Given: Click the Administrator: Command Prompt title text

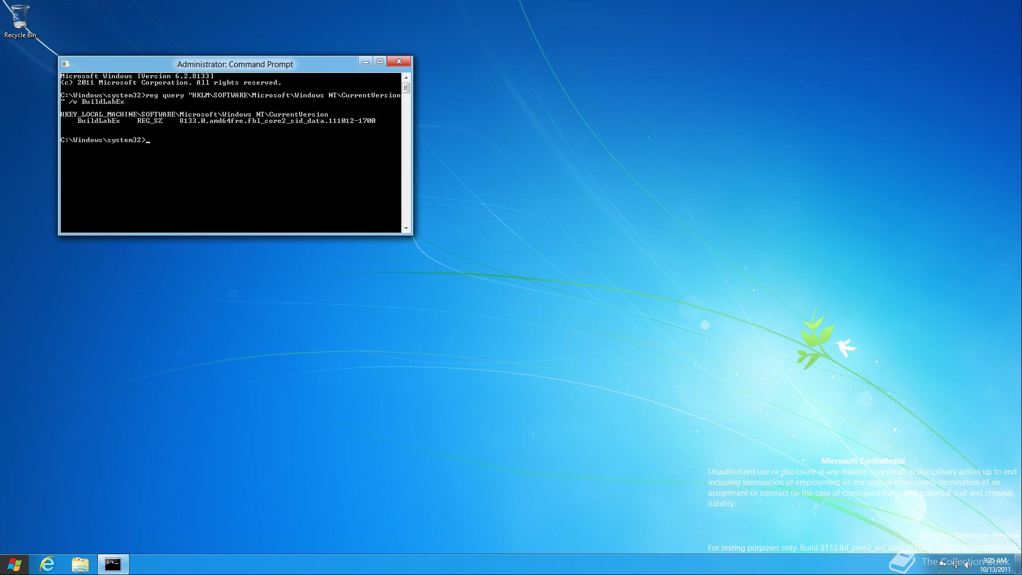Looking at the screenshot, I should click(x=235, y=64).
